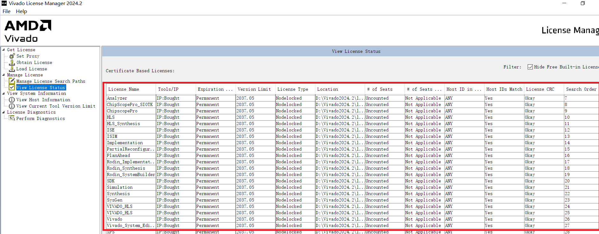
Task: Click the Load License icon
Action: click(x=12, y=69)
